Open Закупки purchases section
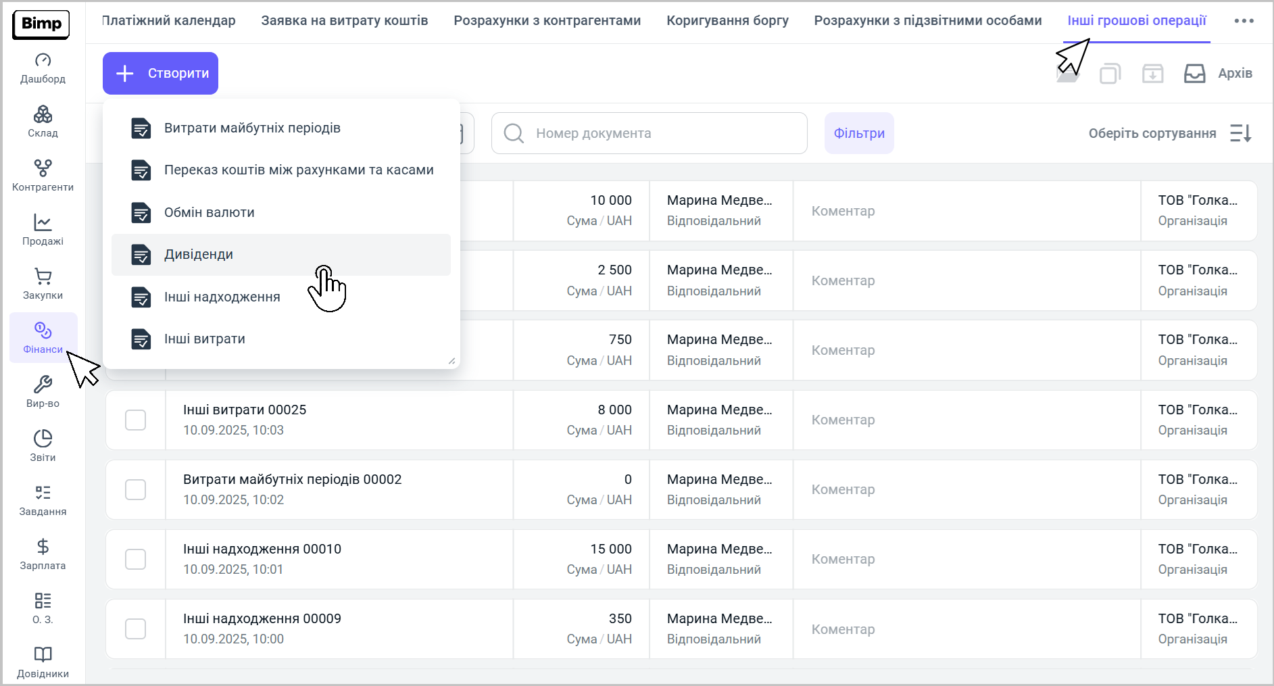The width and height of the screenshot is (1274, 686). 43,284
